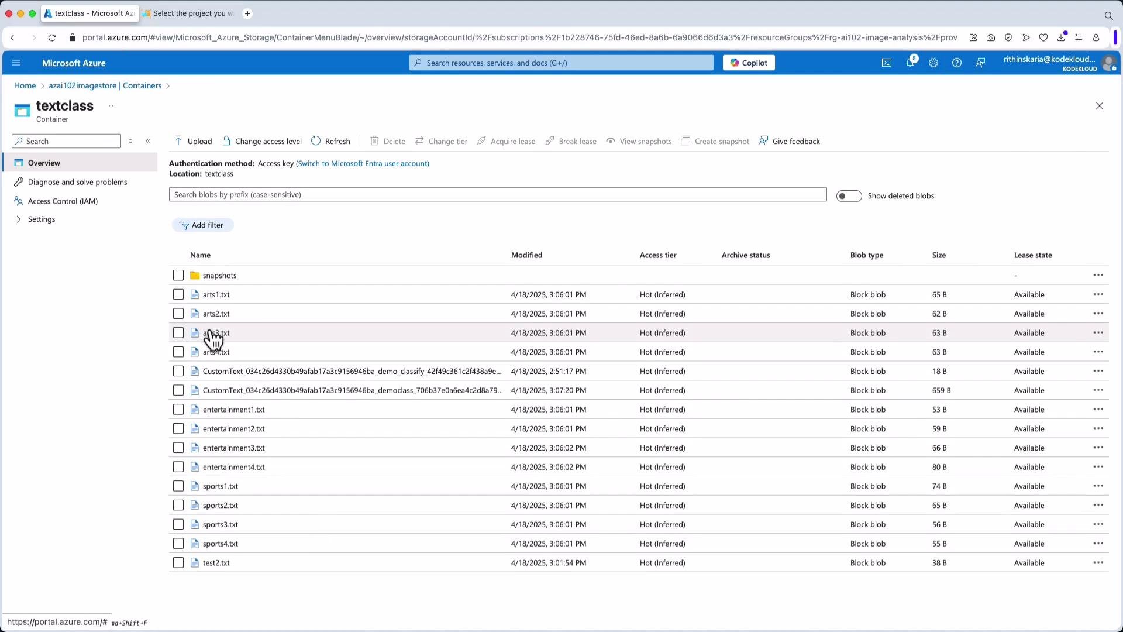The image size is (1123, 632).
Task: Select the arts1.txt checkbox
Action: coord(178,294)
